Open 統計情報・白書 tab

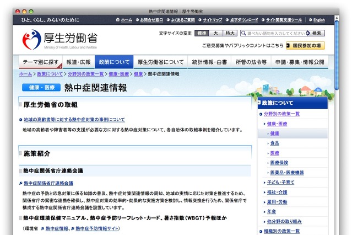pos(209,62)
